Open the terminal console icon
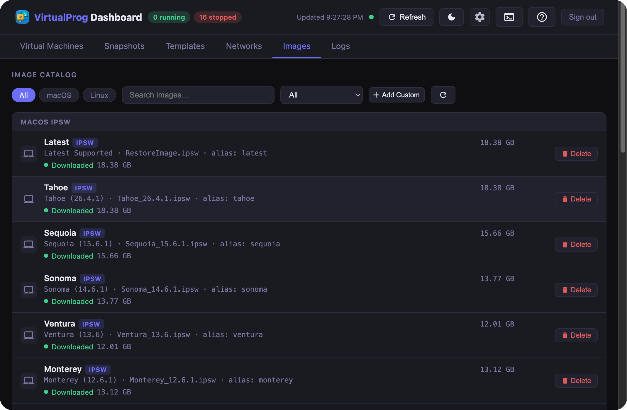Image resolution: width=627 pixels, height=410 pixels. tap(509, 17)
